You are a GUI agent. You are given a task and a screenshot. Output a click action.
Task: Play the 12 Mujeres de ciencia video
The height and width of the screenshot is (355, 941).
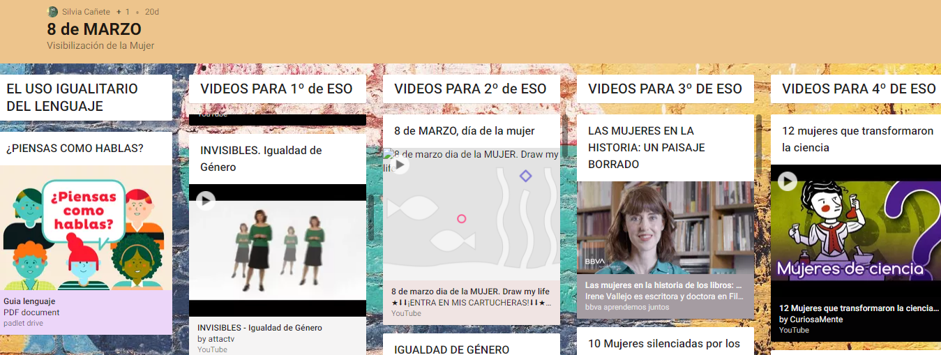[787, 181]
